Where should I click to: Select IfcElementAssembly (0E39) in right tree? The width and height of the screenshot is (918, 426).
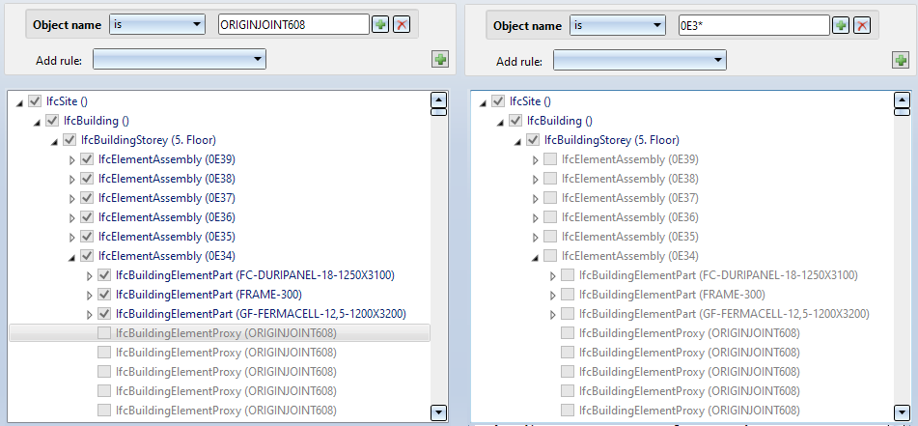pos(630,159)
